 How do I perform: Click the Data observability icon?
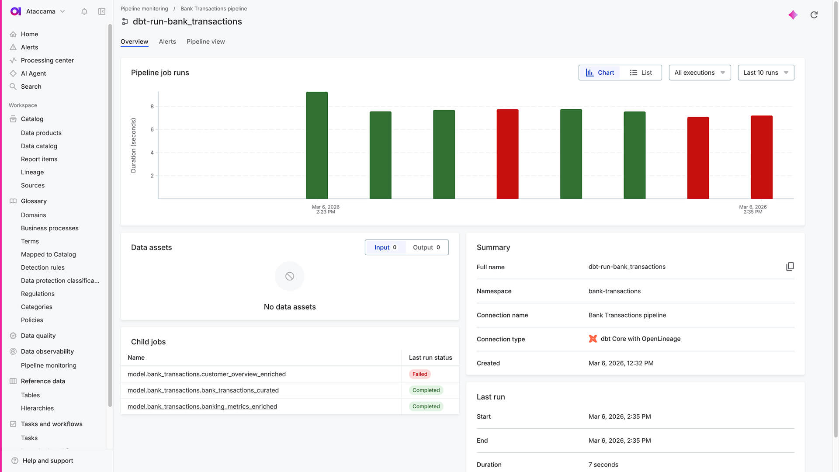(x=13, y=351)
